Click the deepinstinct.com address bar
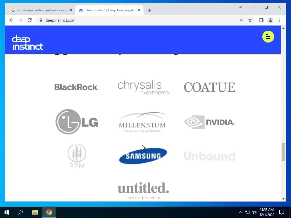 [x=137, y=20]
